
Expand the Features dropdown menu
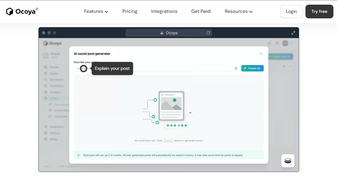[96, 12]
